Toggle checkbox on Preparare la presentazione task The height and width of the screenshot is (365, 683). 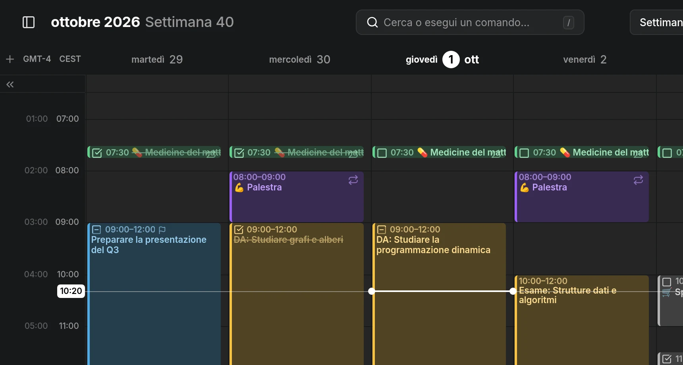tap(96, 229)
